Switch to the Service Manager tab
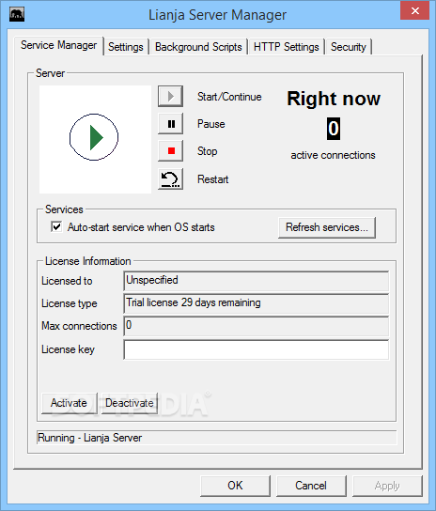Screen dimensions: 436x511 tap(58, 45)
